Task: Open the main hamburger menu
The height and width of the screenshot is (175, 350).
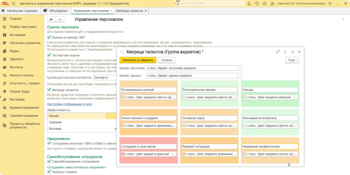Action: point(14,3)
